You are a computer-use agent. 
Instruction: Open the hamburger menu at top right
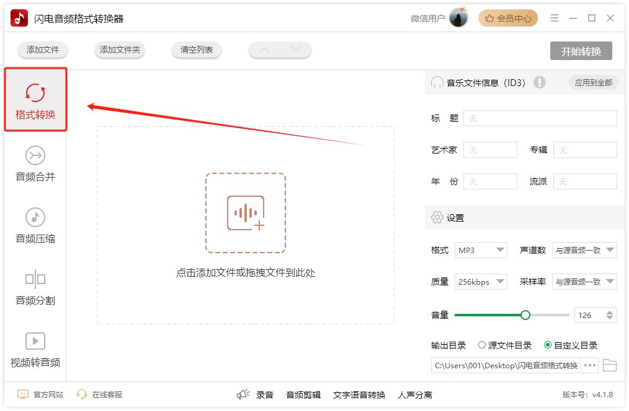point(555,18)
